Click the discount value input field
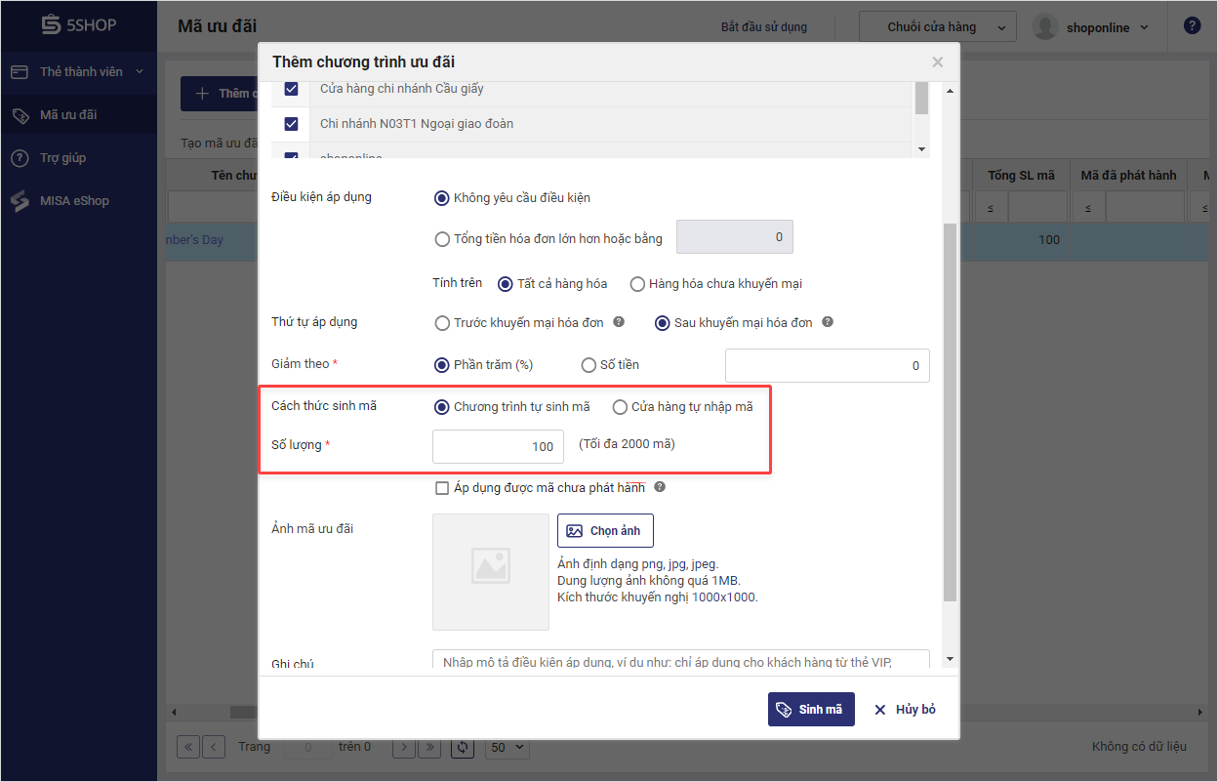1218x782 pixels. tap(828, 365)
